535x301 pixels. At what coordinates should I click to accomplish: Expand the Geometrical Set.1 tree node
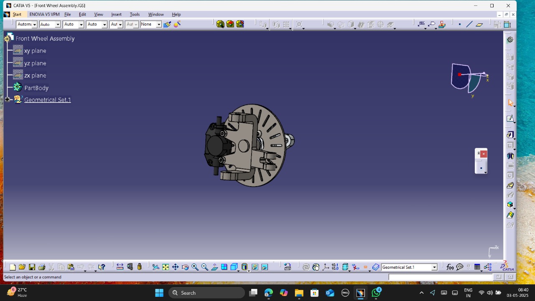tap(7, 99)
